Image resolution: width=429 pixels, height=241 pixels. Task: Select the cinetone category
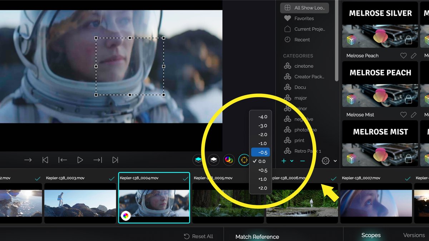click(x=304, y=66)
